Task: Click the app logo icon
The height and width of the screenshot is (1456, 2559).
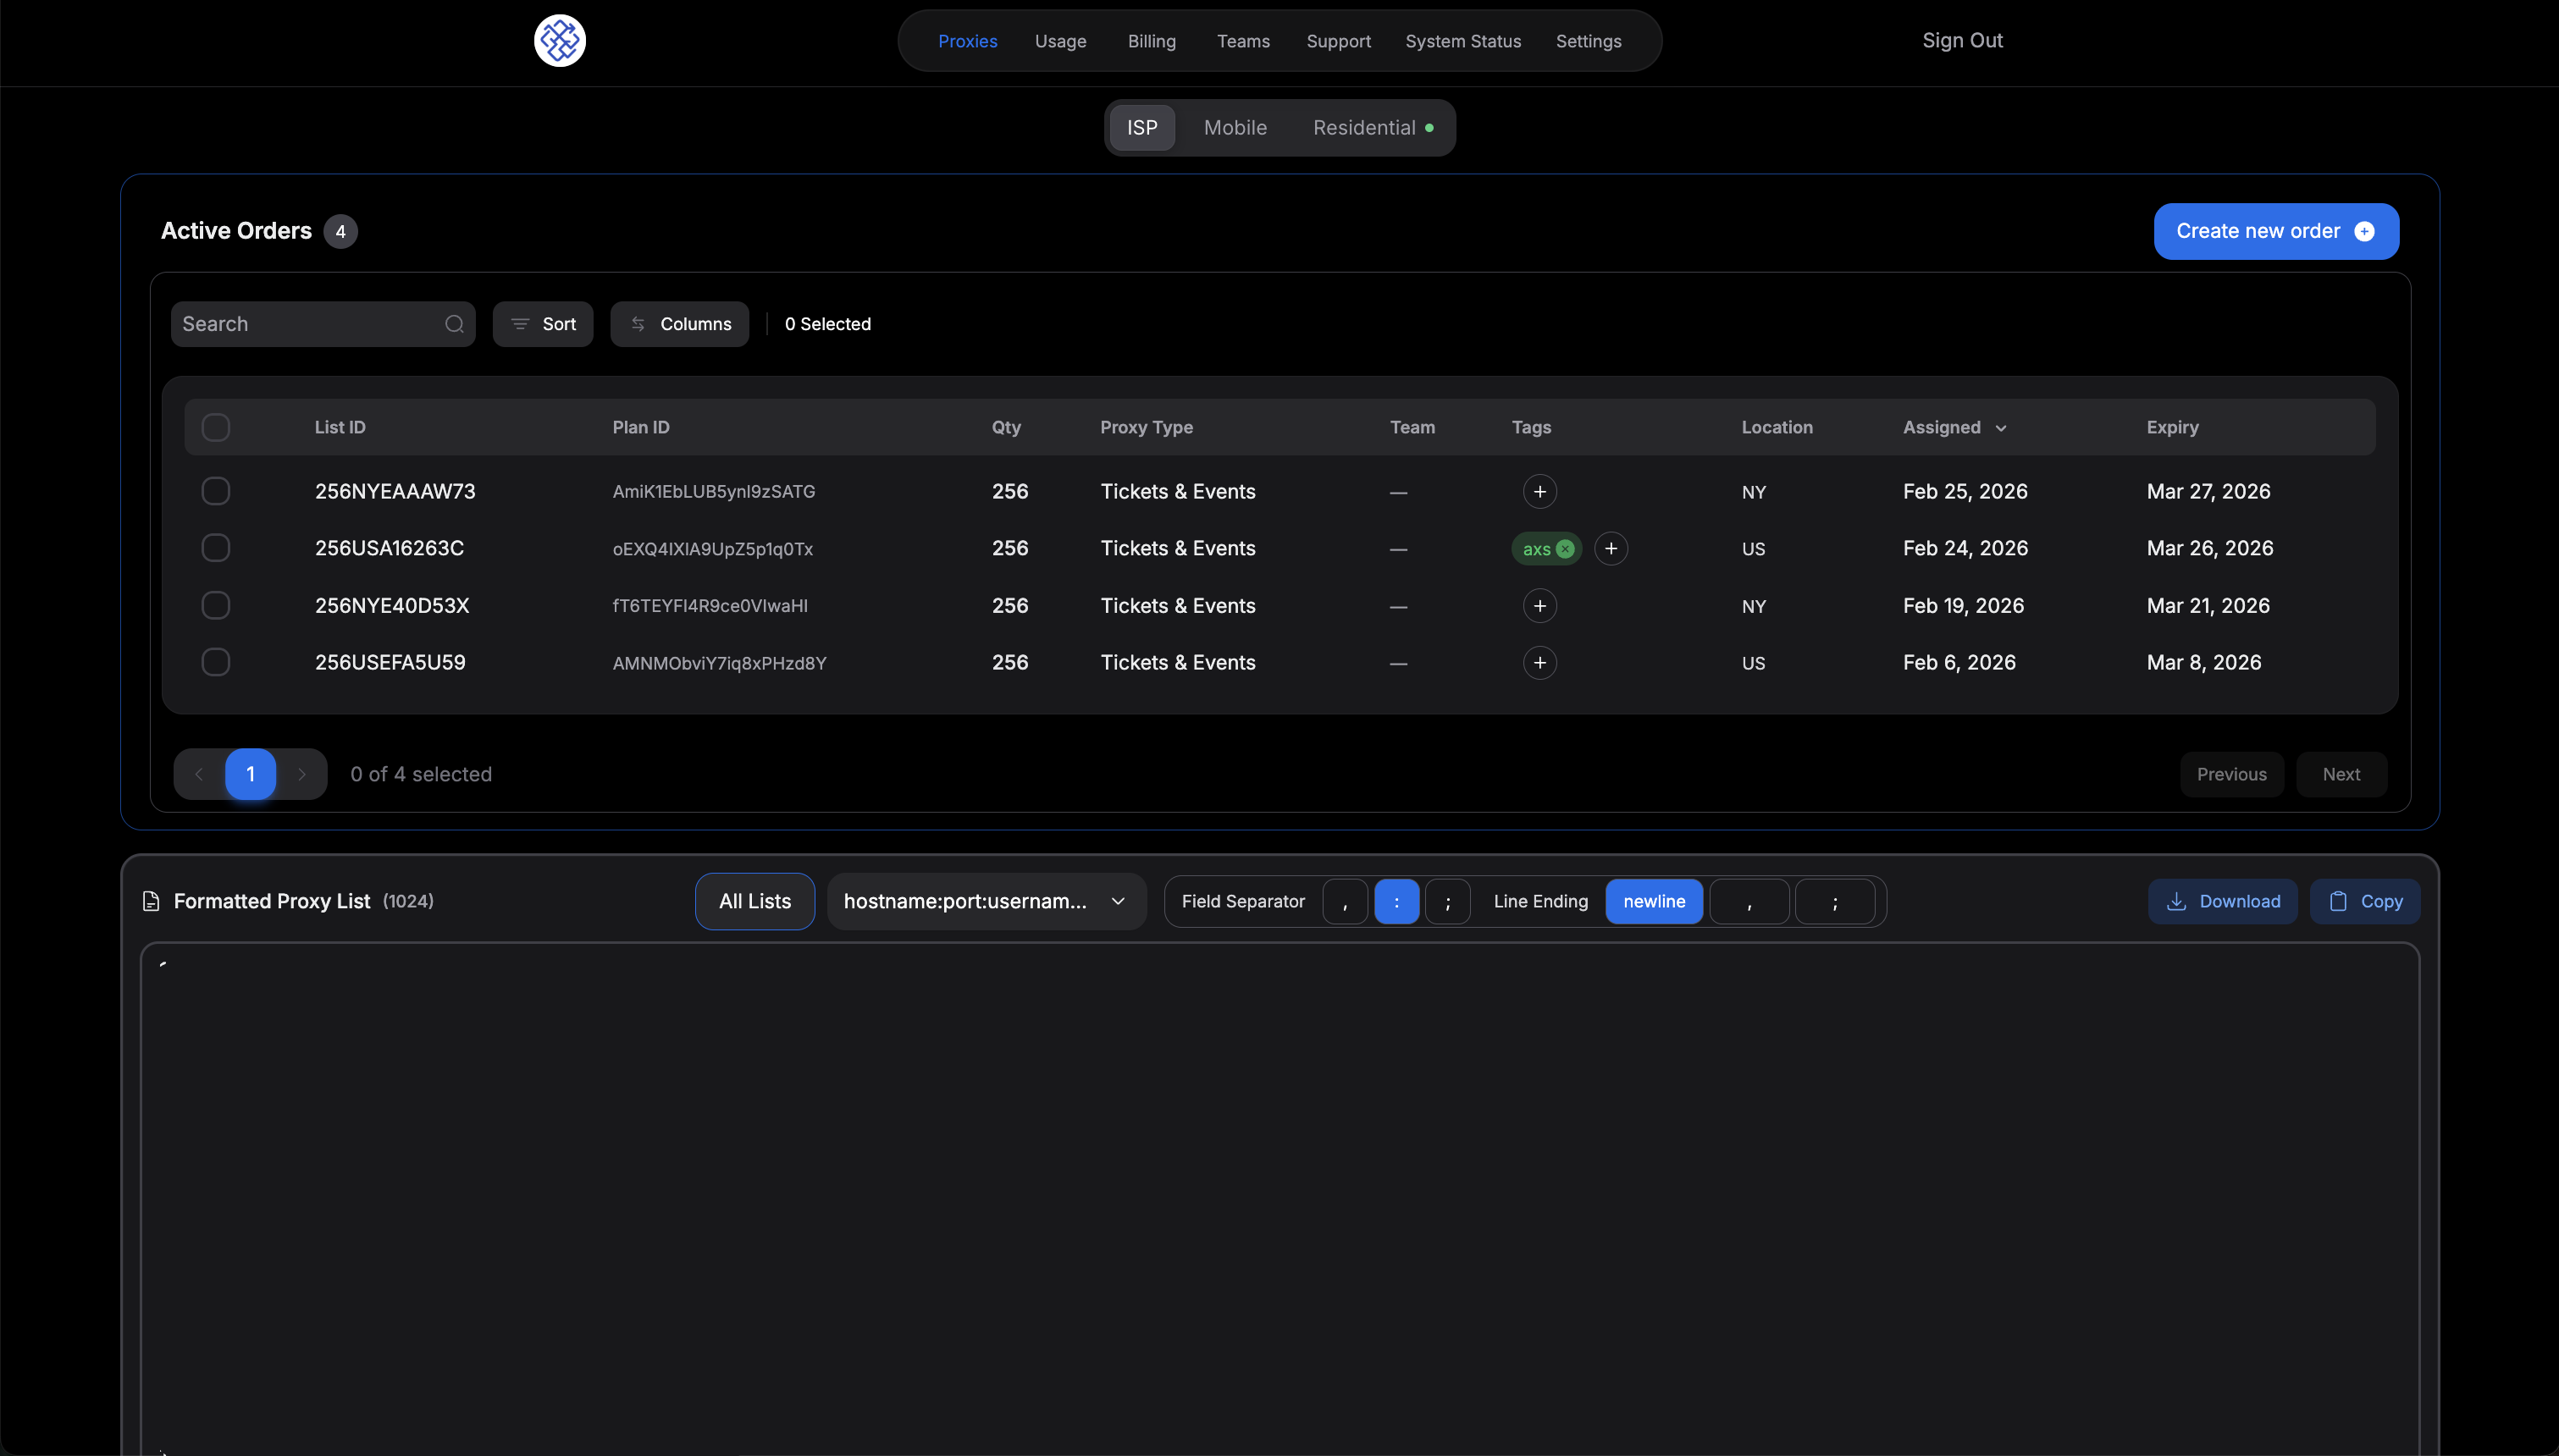Action: (559, 41)
